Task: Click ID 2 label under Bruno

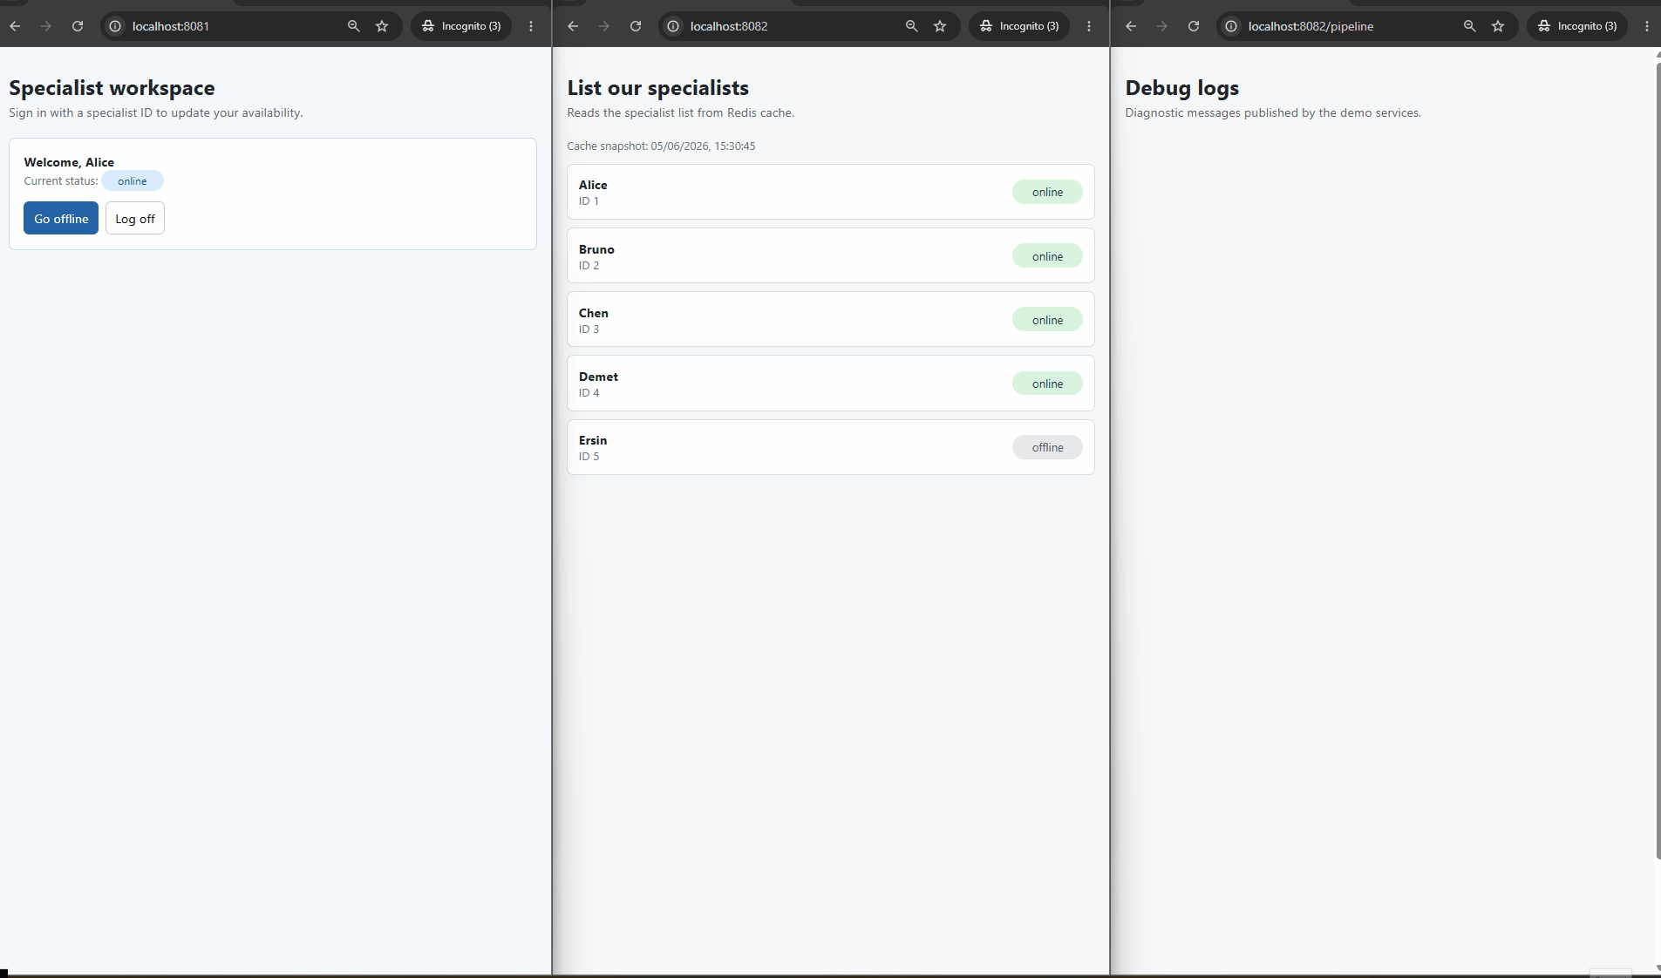Action: (x=589, y=266)
